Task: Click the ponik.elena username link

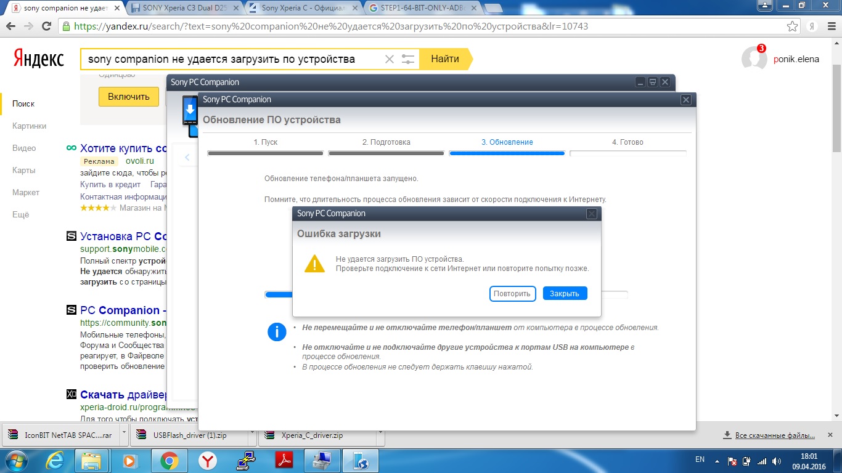Action: point(796,60)
